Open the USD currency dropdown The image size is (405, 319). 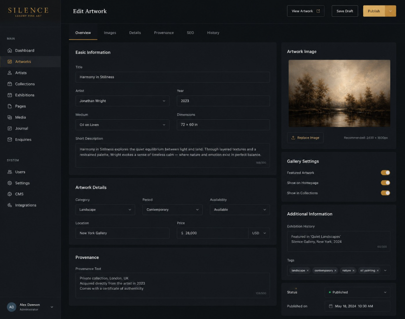[x=259, y=233]
